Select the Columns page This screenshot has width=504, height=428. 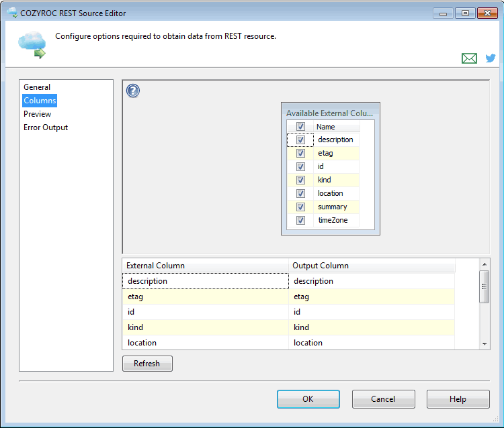point(40,101)
